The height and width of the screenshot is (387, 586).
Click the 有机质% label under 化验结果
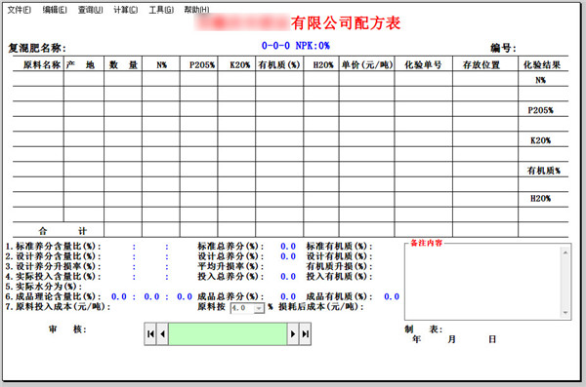[x=543, y=171]
